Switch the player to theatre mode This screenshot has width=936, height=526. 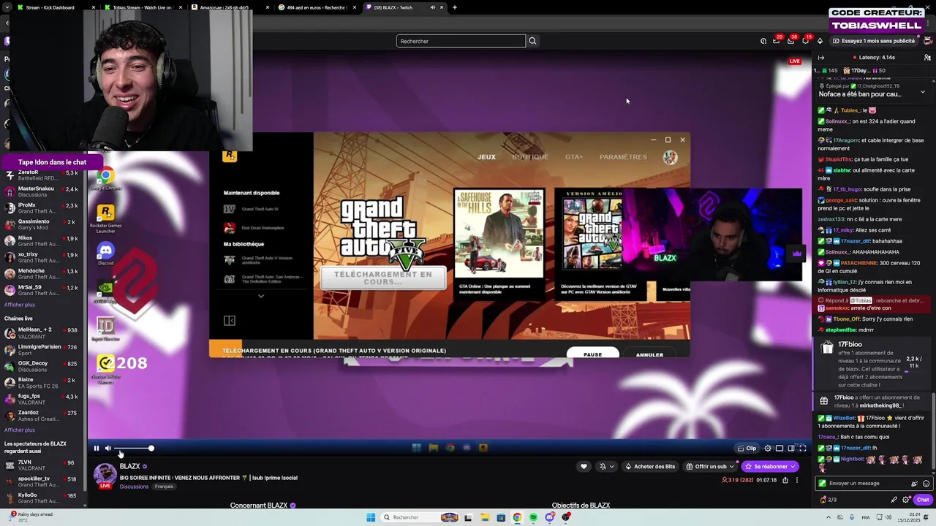[791, 449]
